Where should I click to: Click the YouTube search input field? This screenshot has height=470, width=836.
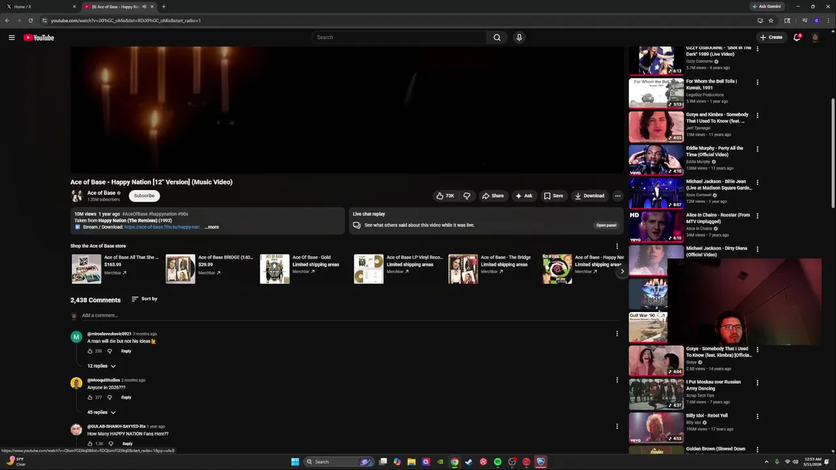click(400, 37)
